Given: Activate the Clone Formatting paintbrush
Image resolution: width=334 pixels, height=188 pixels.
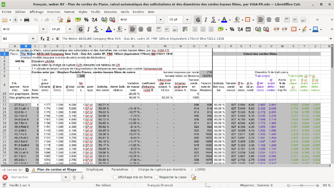Looking at the screenshot, I should tap(68, 20).
